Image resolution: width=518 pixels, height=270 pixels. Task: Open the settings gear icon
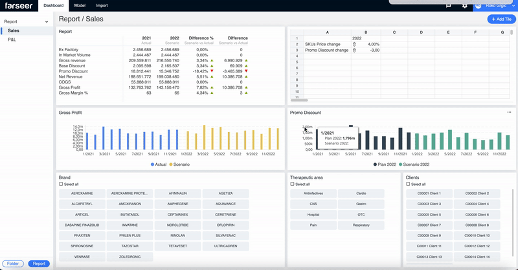465,6
